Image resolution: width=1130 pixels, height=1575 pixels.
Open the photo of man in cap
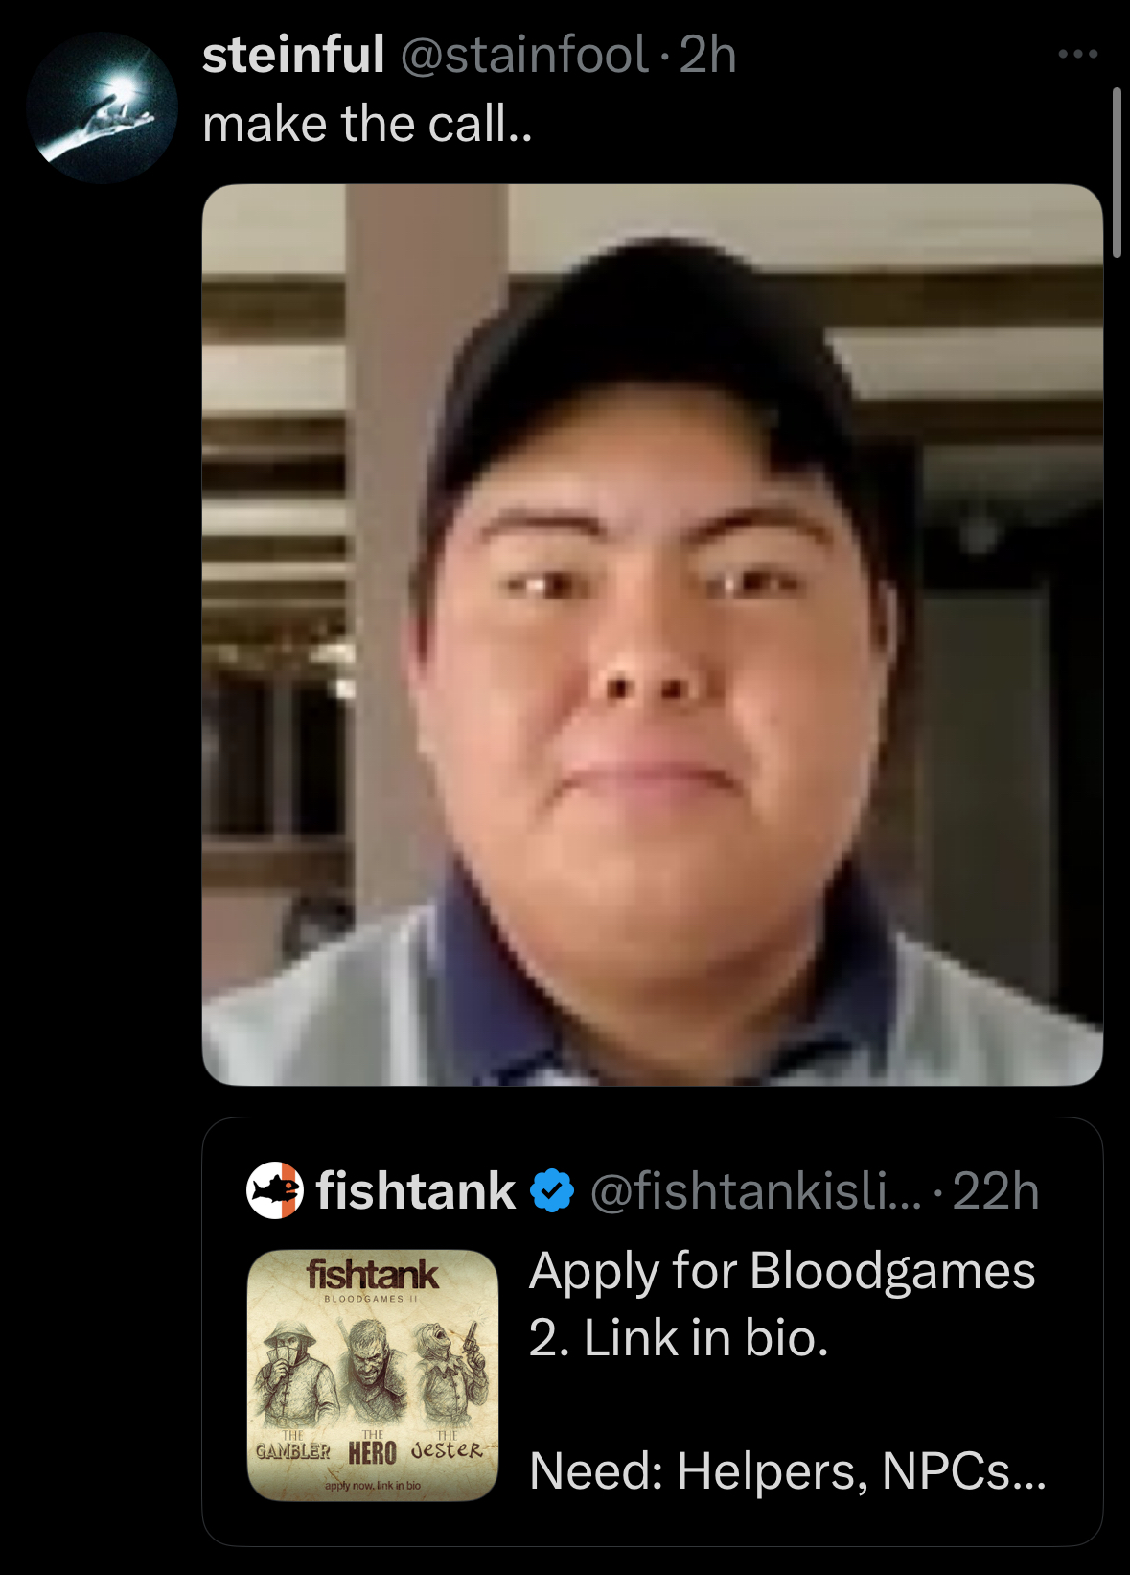coord(653,634)
